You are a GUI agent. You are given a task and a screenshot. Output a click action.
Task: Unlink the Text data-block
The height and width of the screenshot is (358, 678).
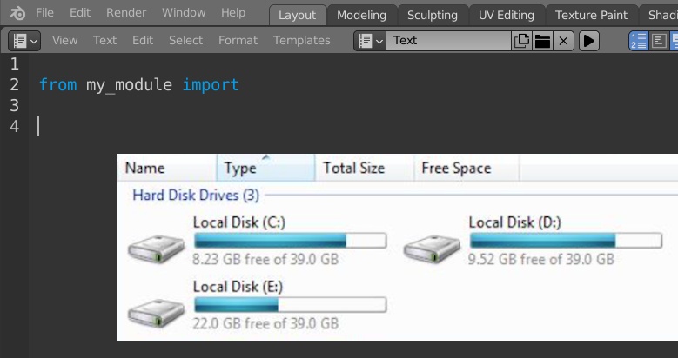click(x=563, y=41)
